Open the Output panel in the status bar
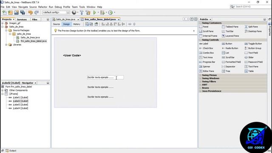 (11, 151)
